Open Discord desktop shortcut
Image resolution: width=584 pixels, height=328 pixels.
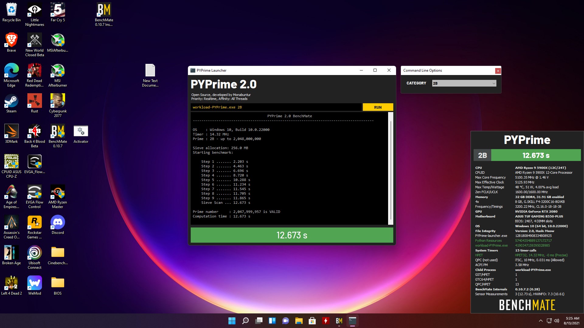[58, 225]
